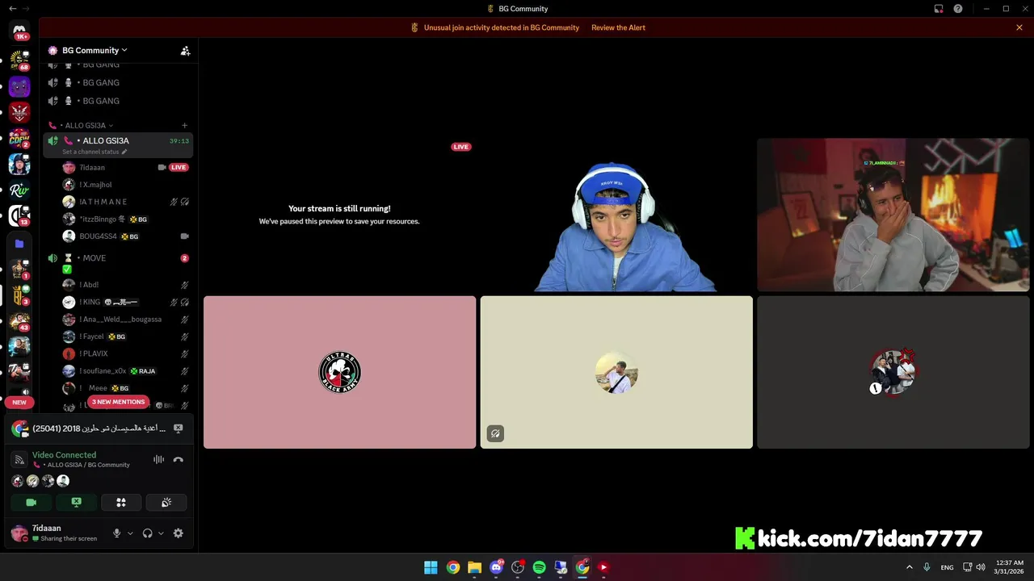
Task: Open the microphone input options chevron
Action: pyautogui.click(x=130, y=533)
